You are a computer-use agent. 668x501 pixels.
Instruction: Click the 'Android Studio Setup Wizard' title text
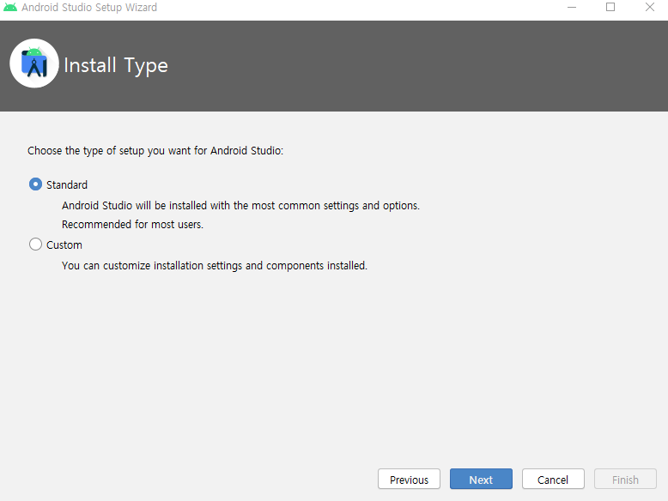point(89,8)
